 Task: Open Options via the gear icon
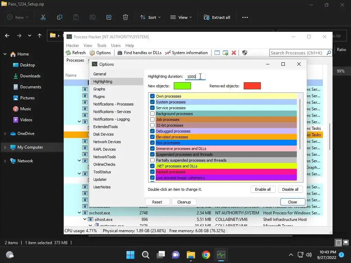[x=92, y=53]
